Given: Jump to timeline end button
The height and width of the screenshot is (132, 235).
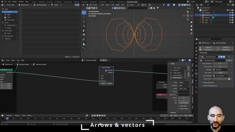Looking at the screenshot, I should tap(105, 115).
